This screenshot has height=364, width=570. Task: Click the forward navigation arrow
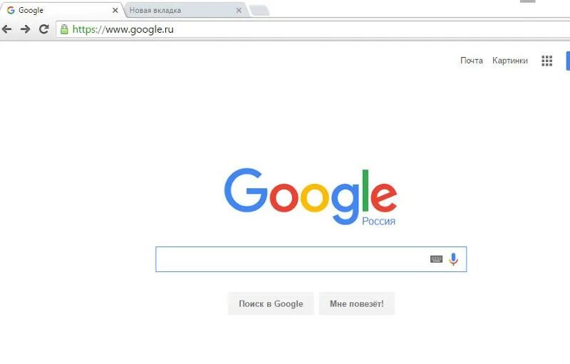[x=25, y=29]
